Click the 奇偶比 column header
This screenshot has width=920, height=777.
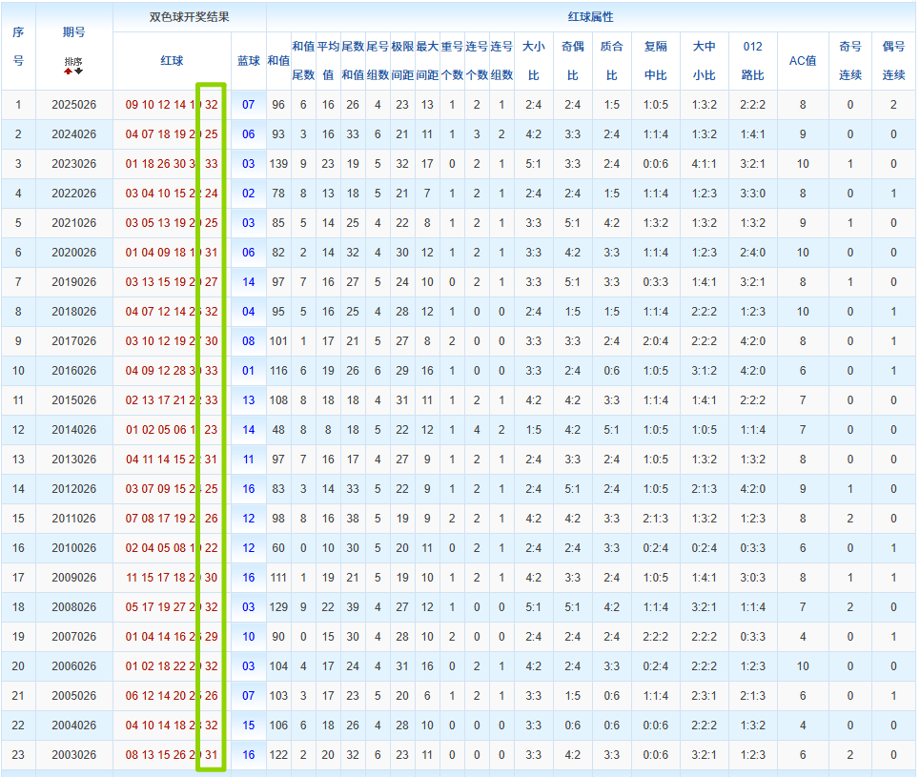572,60
